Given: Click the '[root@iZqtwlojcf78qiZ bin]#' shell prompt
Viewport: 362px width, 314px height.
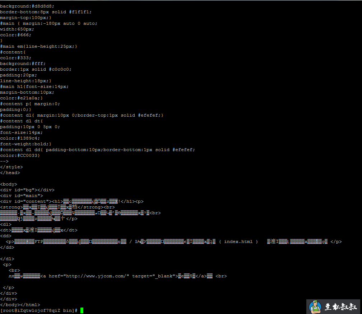Looking at the screenshot, I should point(38,310).
